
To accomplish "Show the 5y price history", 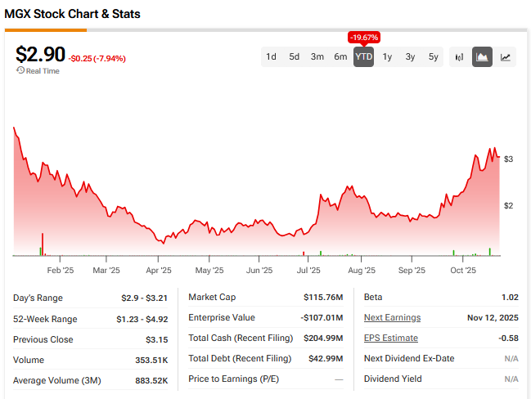I will click(x=434, y=57).
